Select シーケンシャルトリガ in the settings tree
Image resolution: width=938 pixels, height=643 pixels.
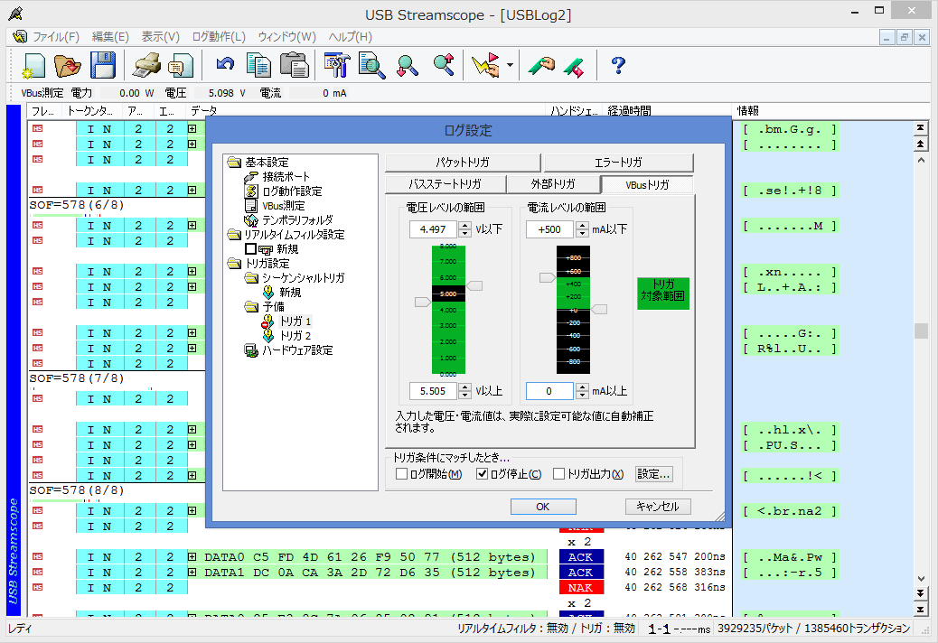[x=304, y=278]
